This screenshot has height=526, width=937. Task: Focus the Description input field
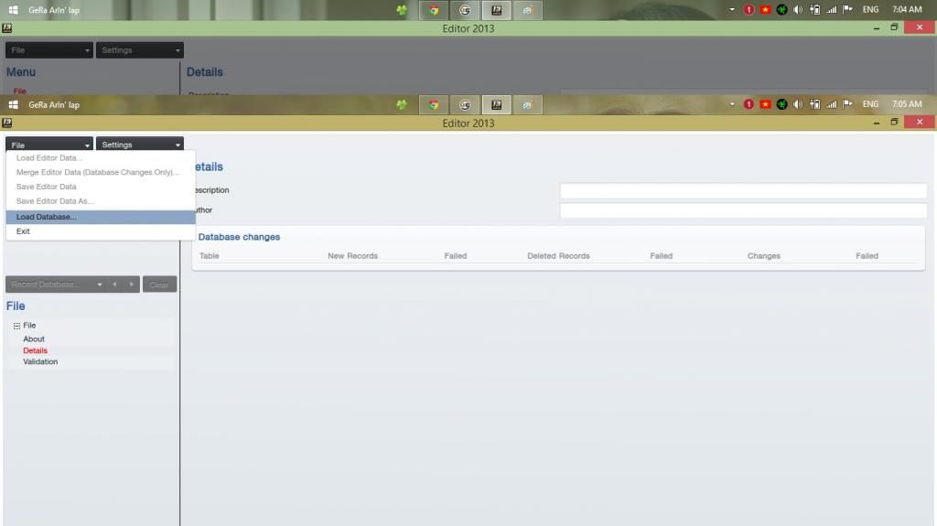coord(743,190)
